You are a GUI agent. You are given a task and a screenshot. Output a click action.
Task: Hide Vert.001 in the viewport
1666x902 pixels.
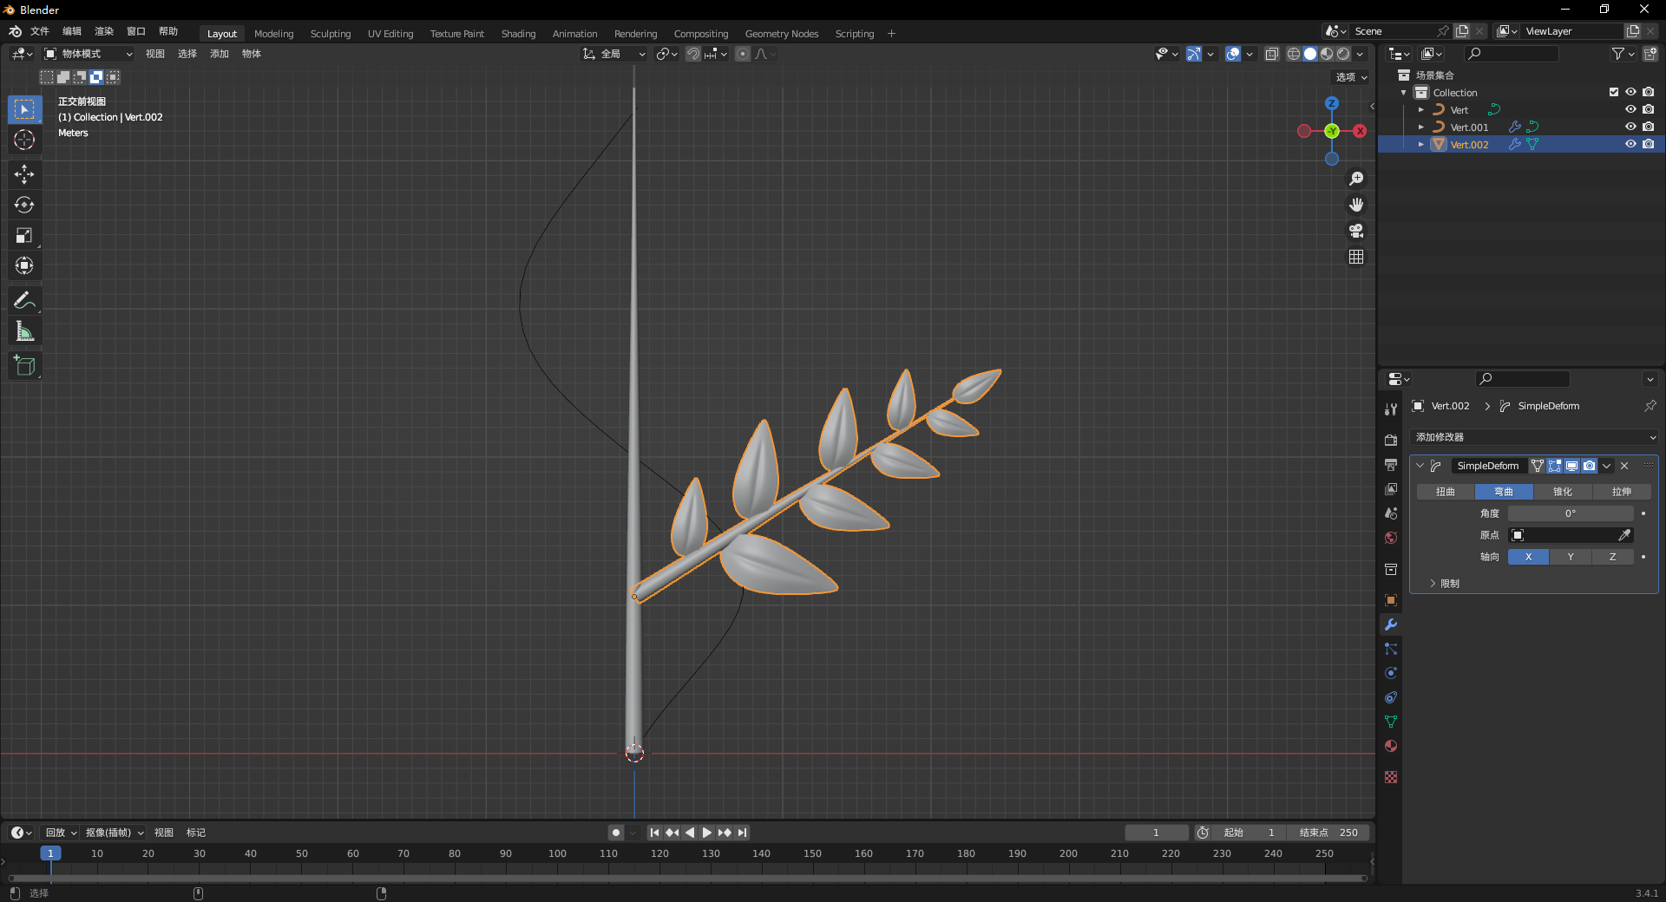point(1630,127)
